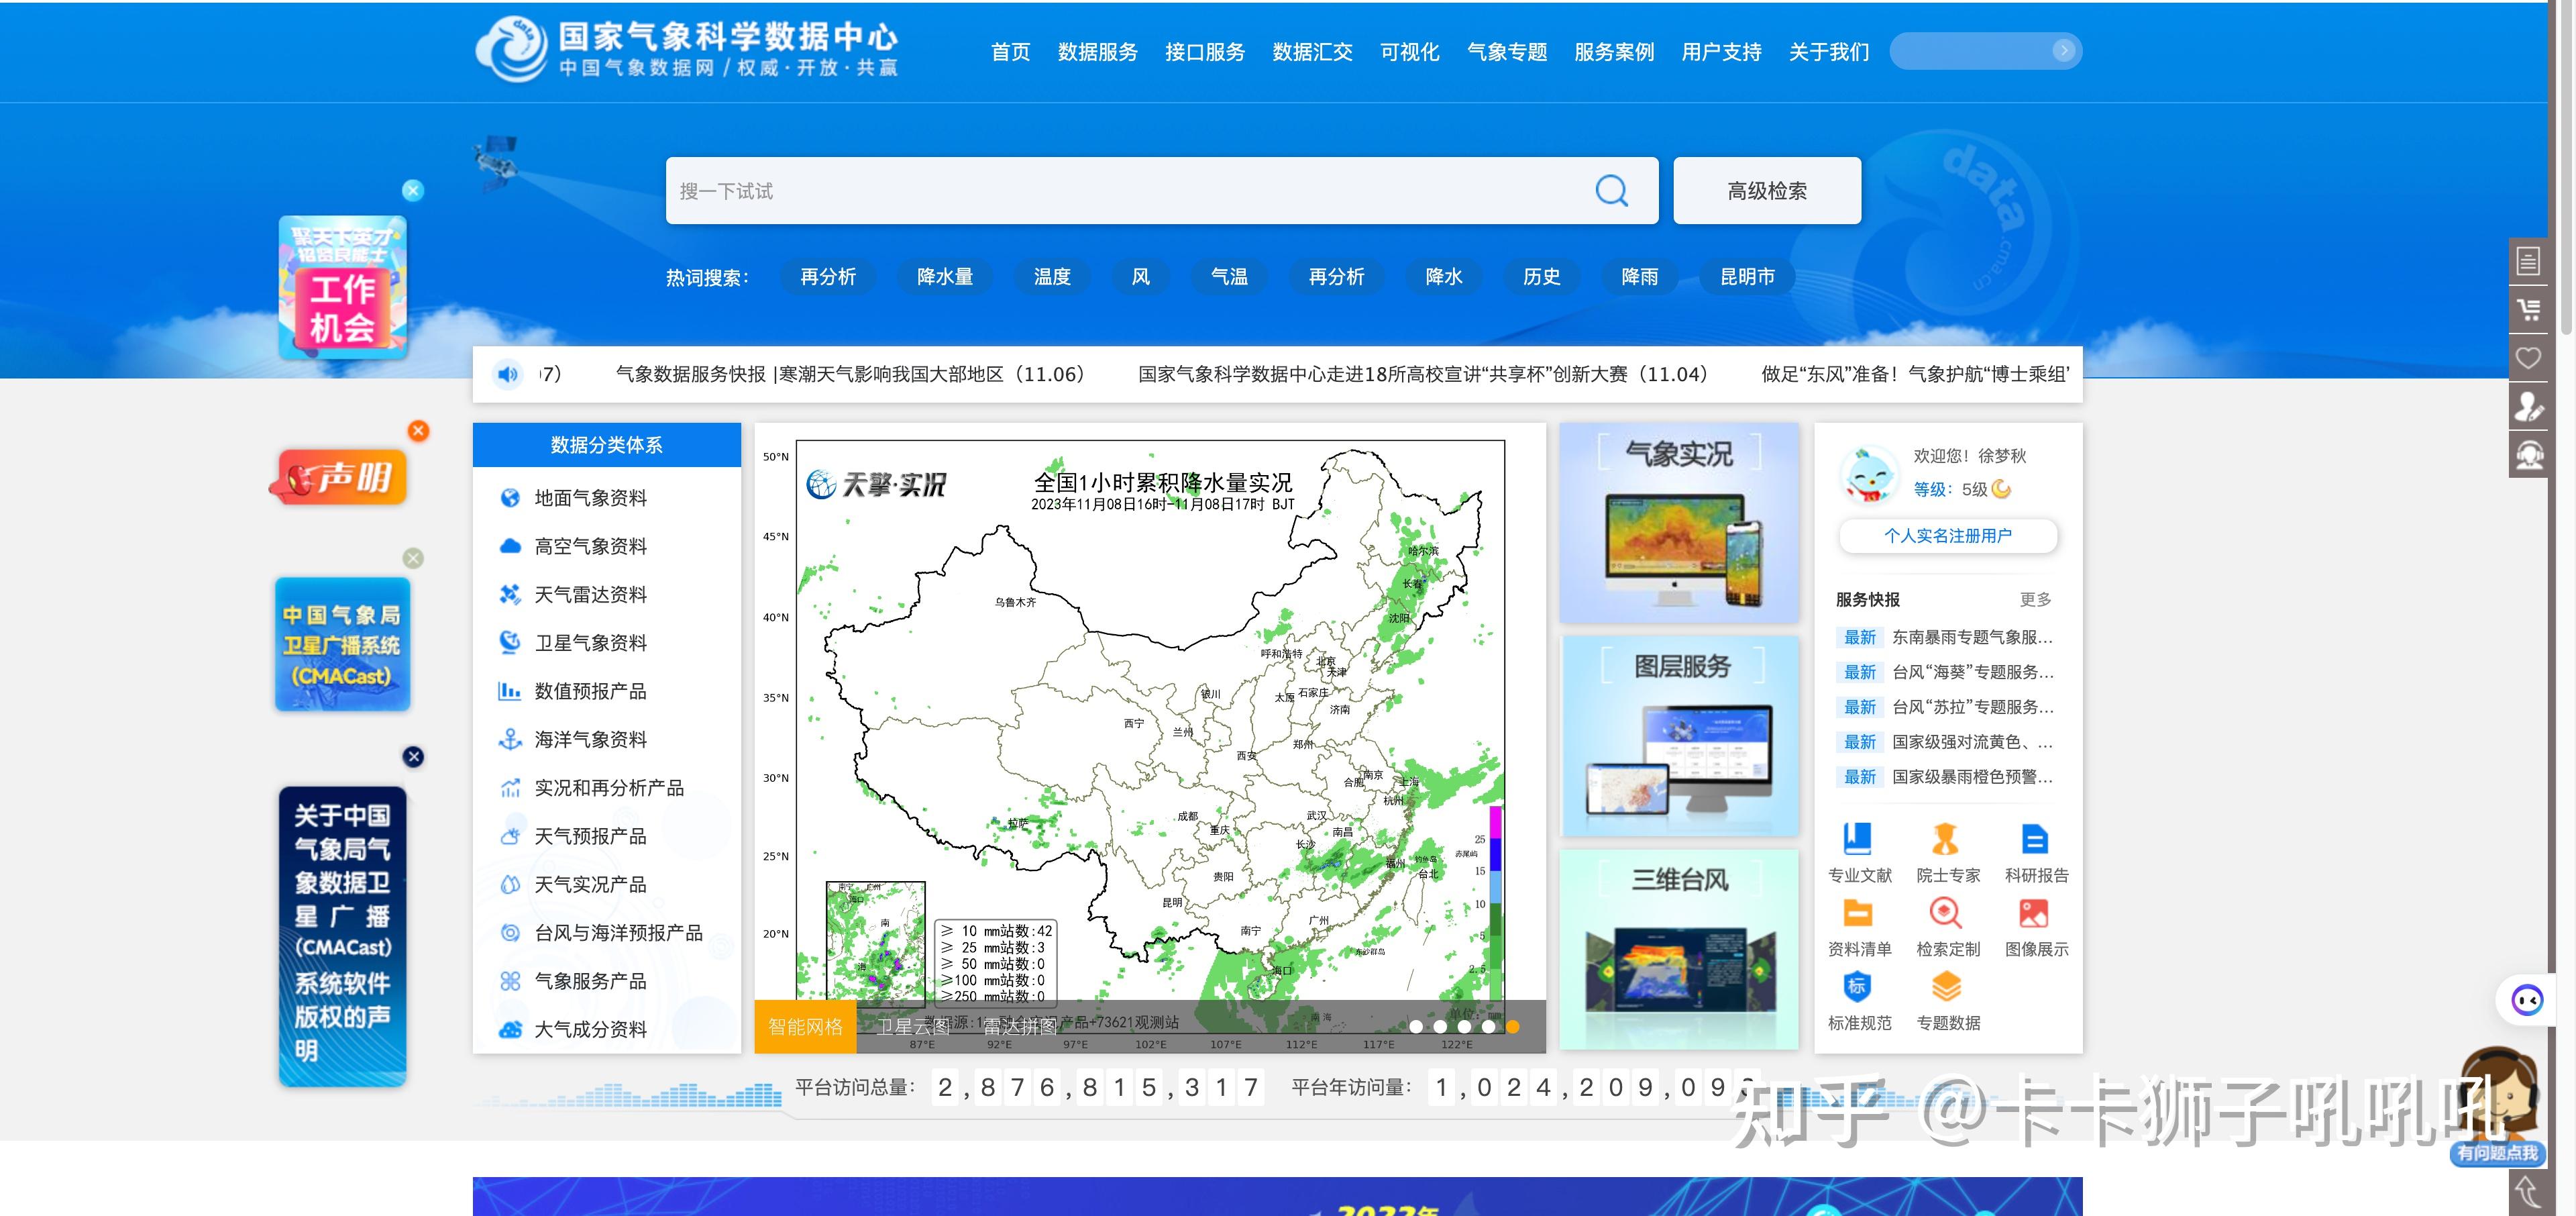
Task: Click the national data center logo
Action: coord(686,49)
